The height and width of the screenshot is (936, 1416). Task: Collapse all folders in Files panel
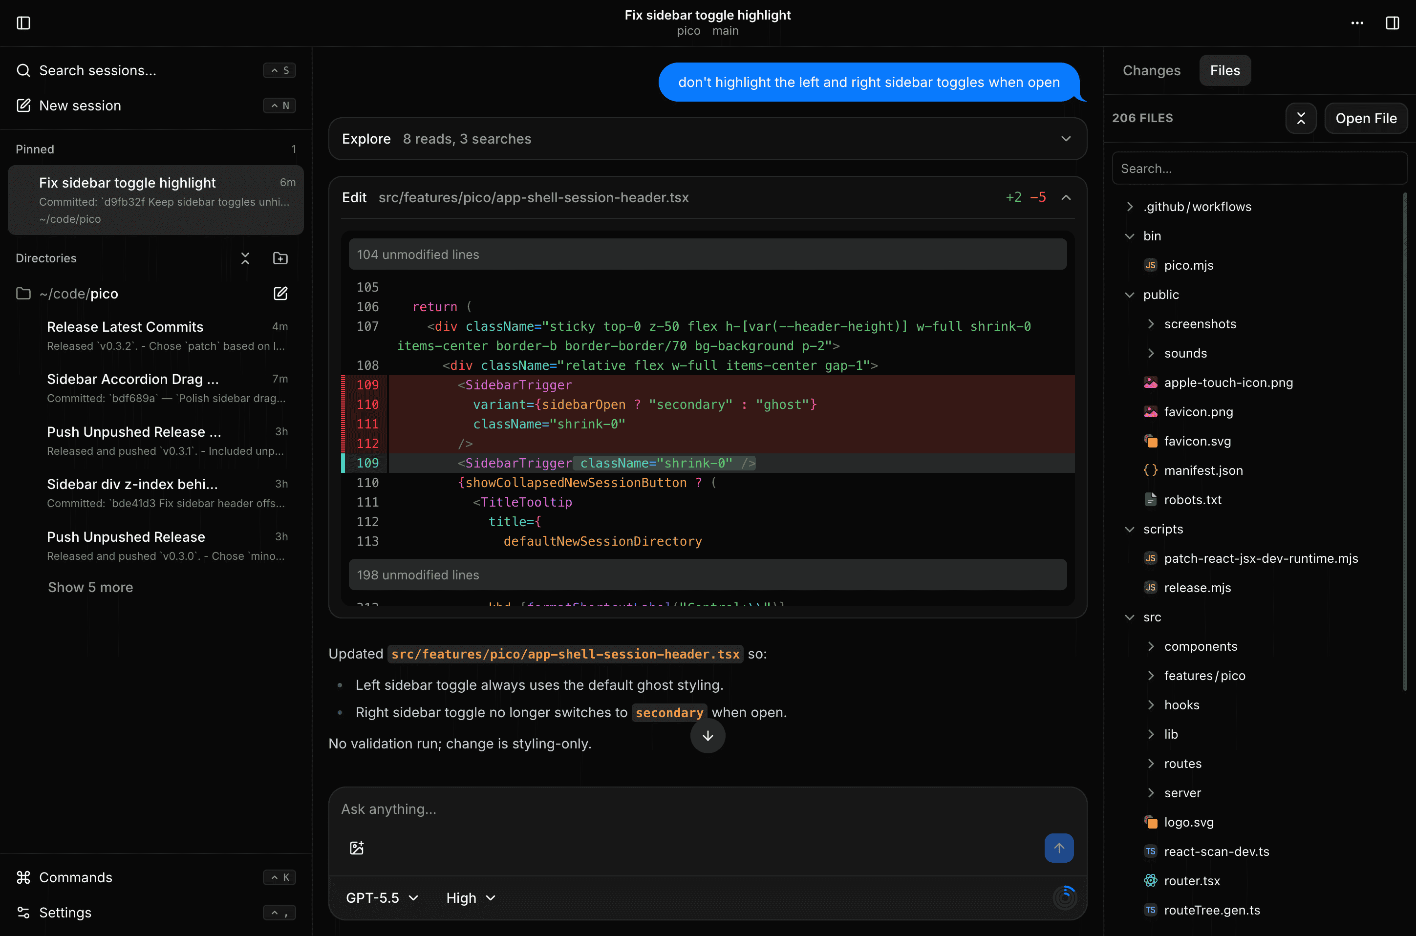1301,118
